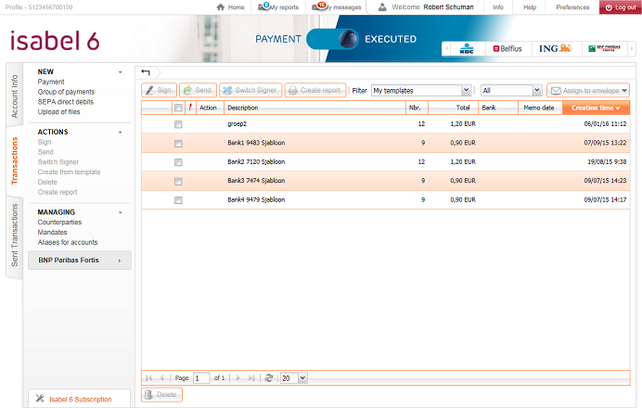Go to previous page of results
Screen dimensions: 642x408
(161, 377)
